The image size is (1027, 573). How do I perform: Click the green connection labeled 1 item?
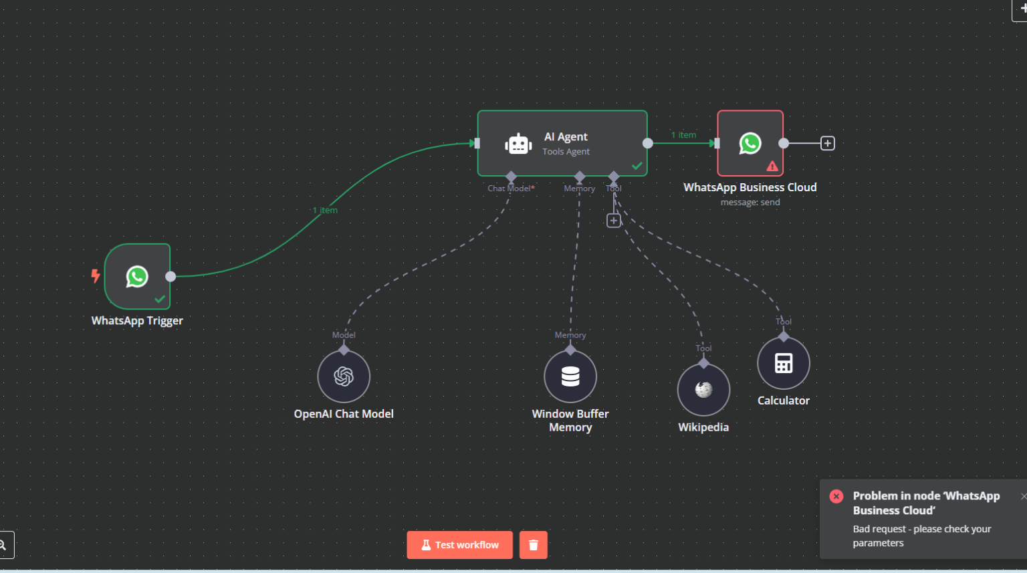click(324, 209)
